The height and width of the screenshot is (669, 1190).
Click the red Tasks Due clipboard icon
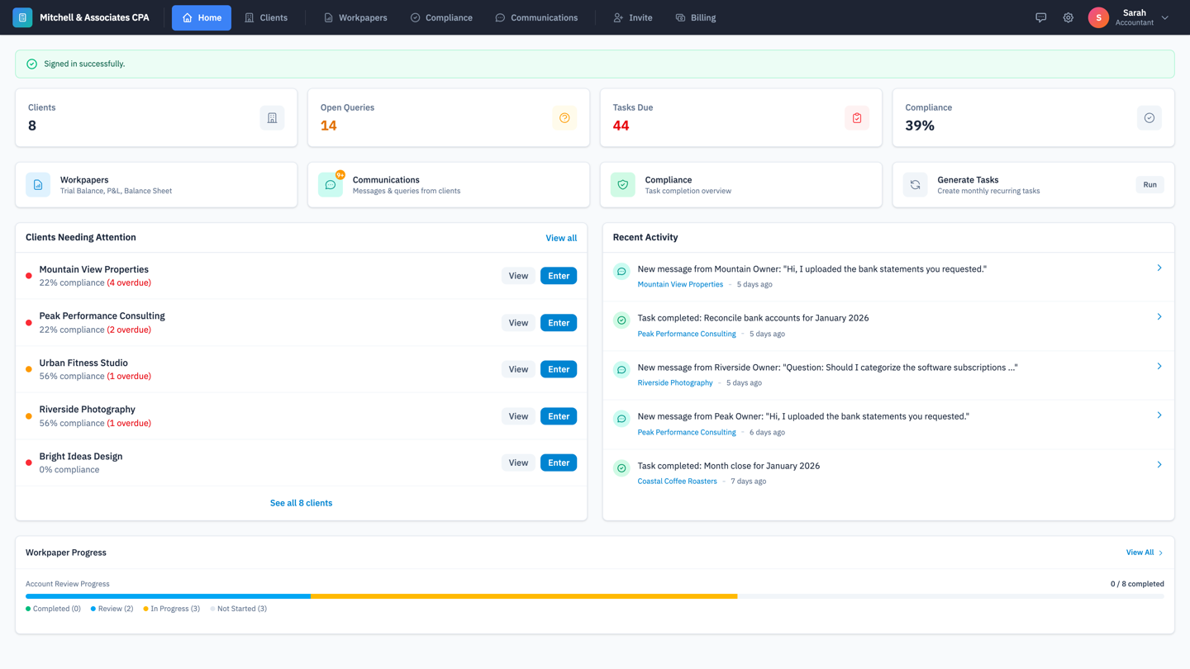(x=857, y=117)
